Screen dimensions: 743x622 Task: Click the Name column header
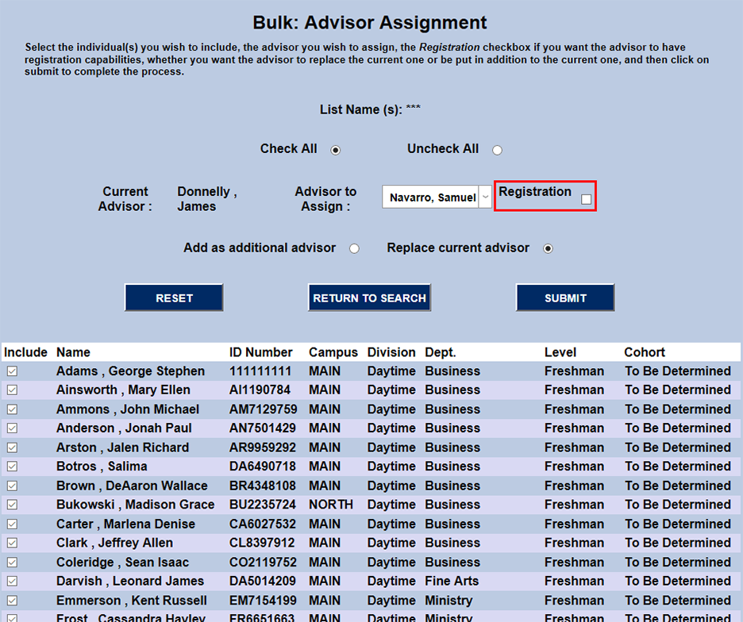pos(75,351)
